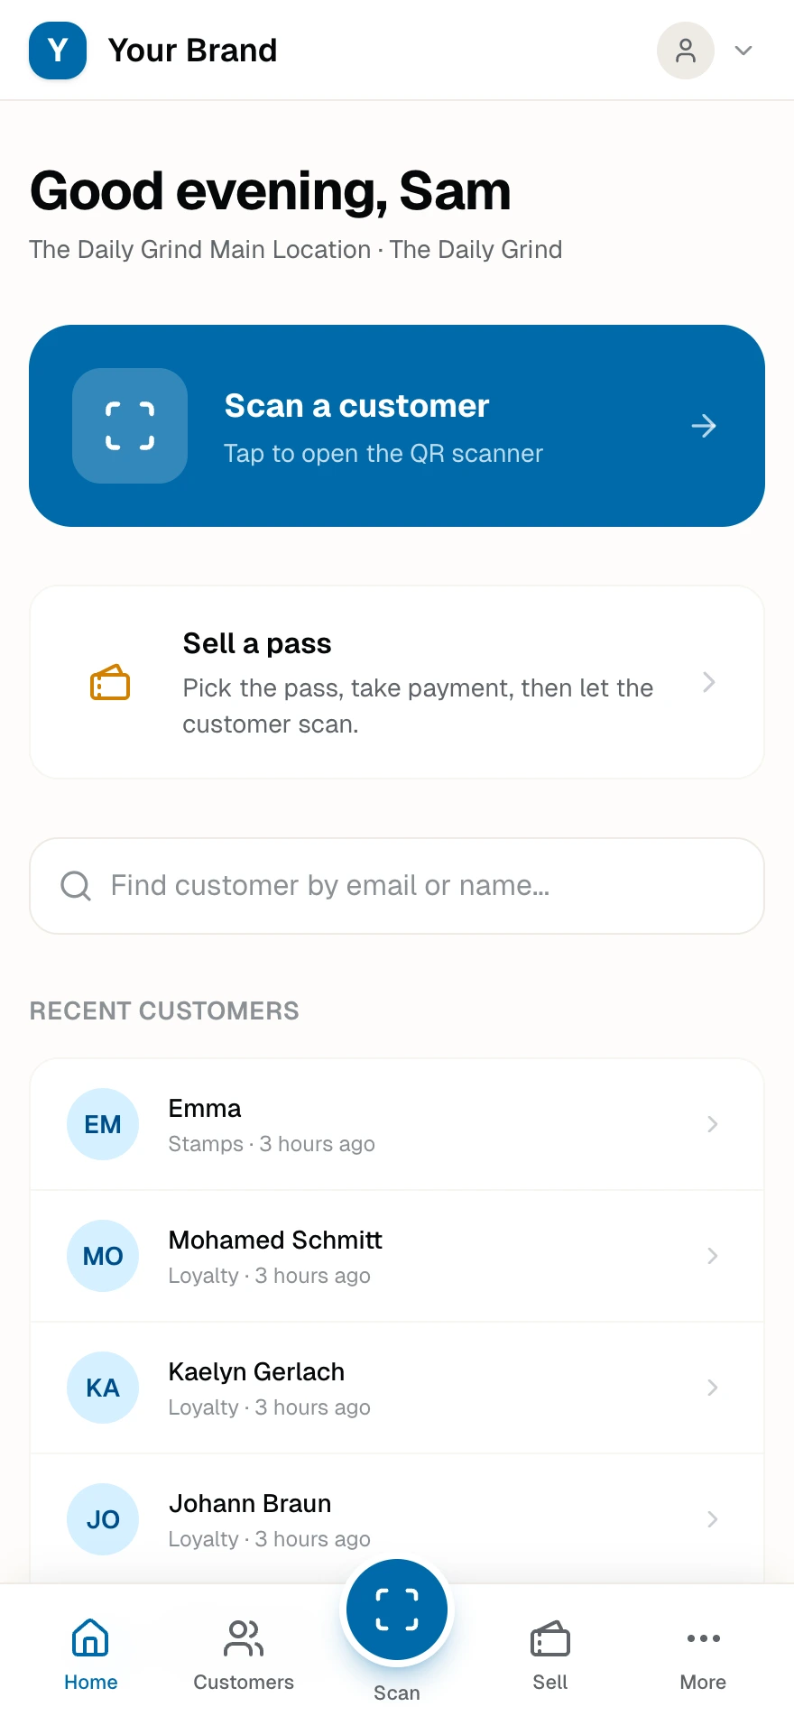Click the magnifying glass search icon

pyautogui.click(x=76, y=886)
